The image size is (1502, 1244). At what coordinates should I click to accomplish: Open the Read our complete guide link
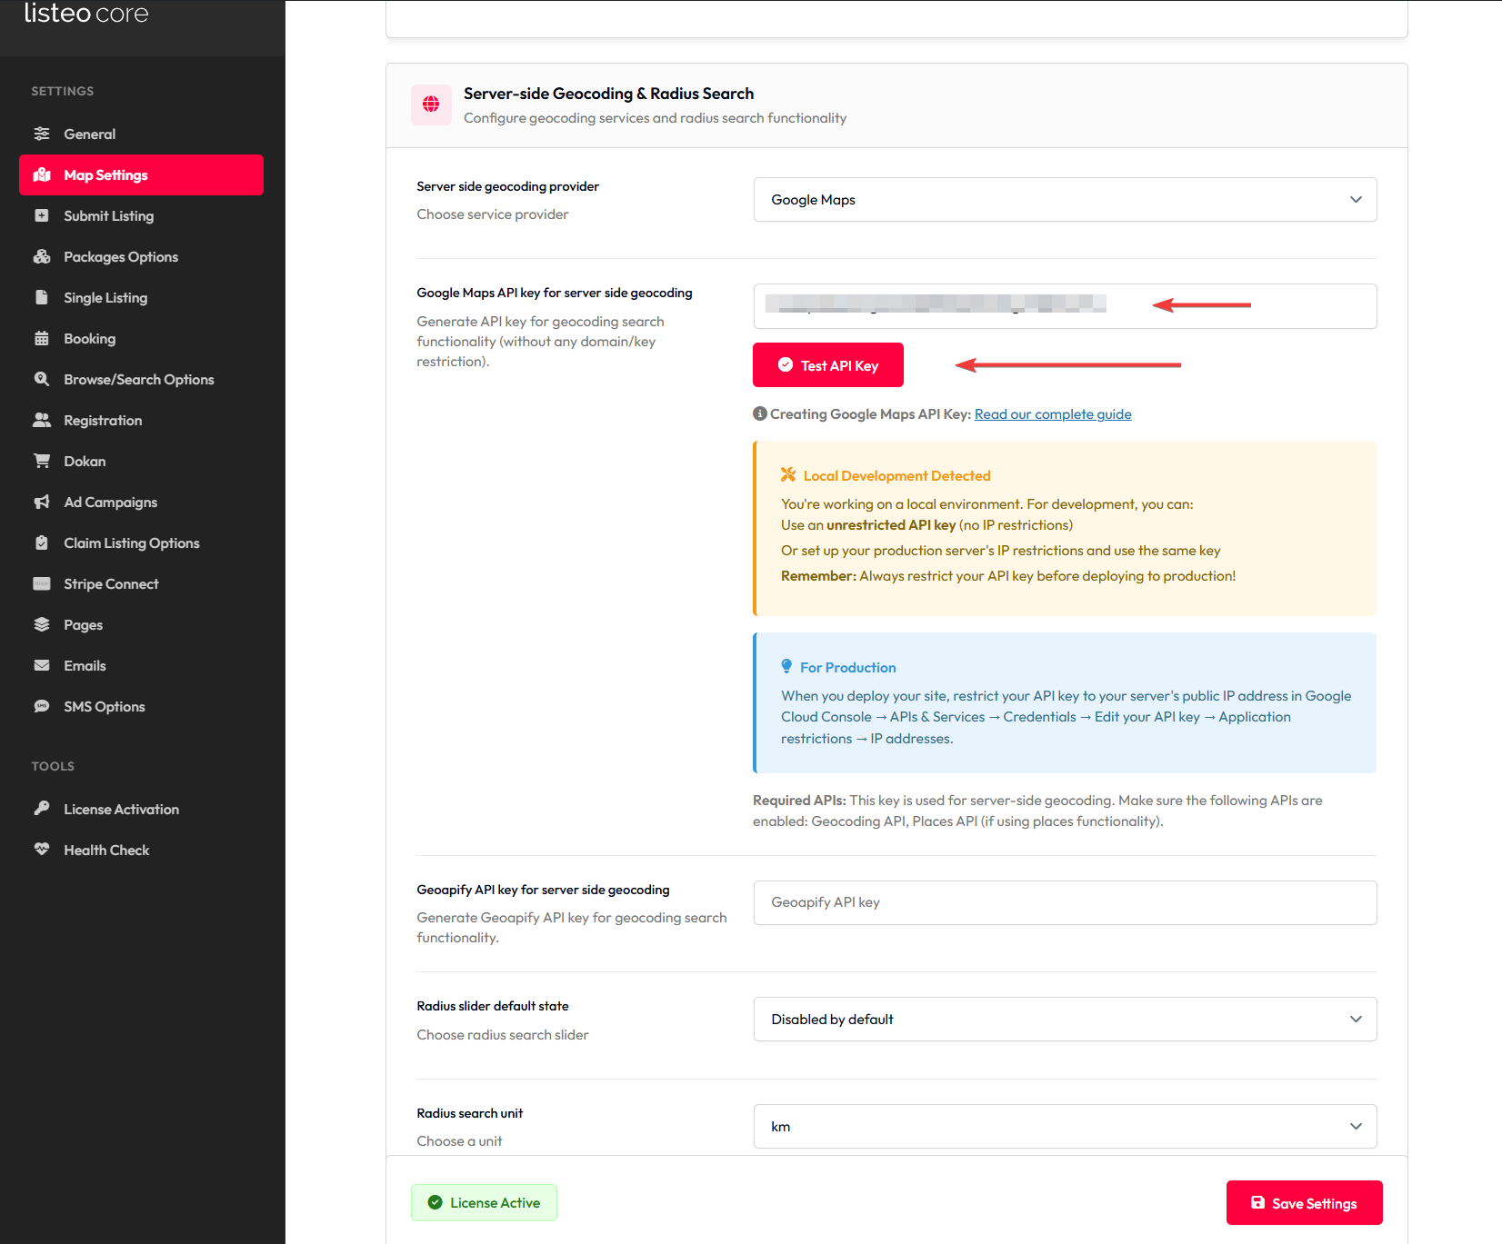pos(1052,414)
